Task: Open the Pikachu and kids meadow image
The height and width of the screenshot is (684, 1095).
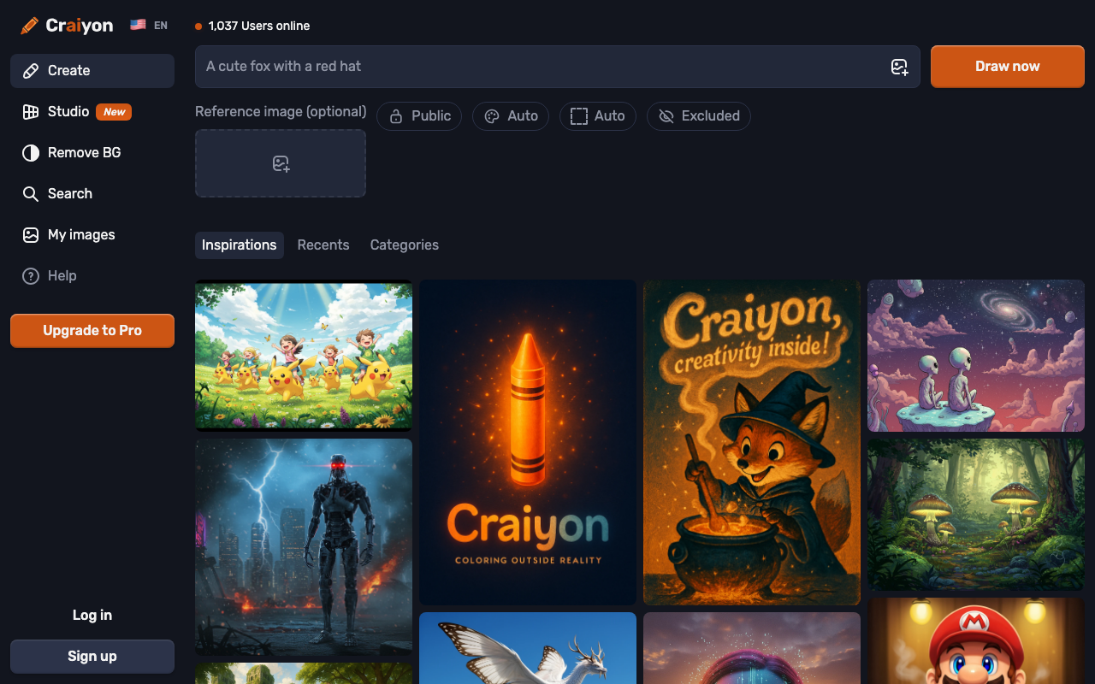Action: (x=304, y=356)
